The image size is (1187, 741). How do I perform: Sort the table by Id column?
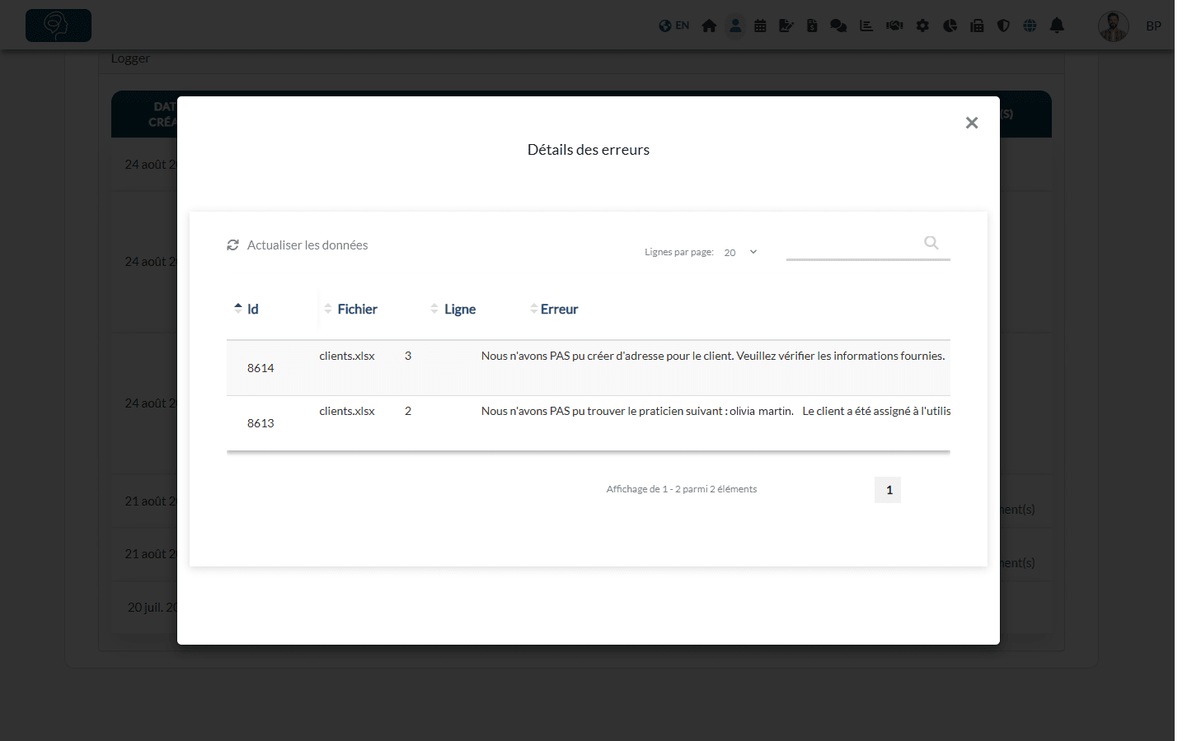click(246, 310)
